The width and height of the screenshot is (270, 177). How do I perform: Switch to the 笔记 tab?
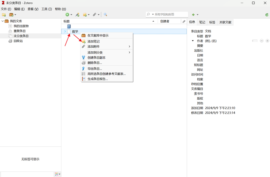click(202, 22)
